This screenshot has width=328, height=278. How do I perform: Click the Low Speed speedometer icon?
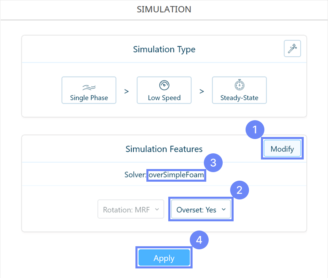coord(164,85)
